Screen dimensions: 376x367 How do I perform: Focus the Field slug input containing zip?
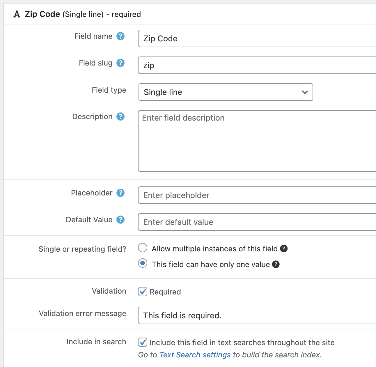[256, 65]
